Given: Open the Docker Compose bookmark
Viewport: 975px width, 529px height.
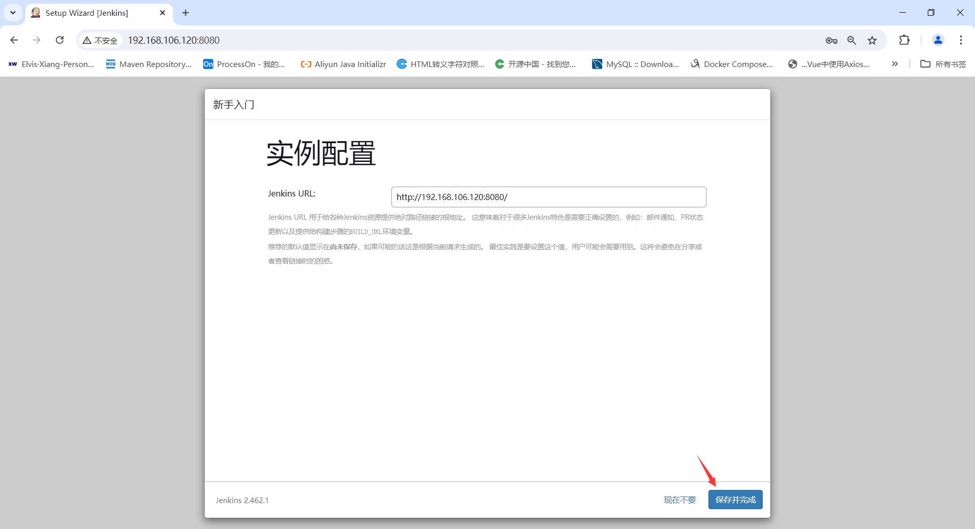Looking at the screenshot, I should coord(732,64).
